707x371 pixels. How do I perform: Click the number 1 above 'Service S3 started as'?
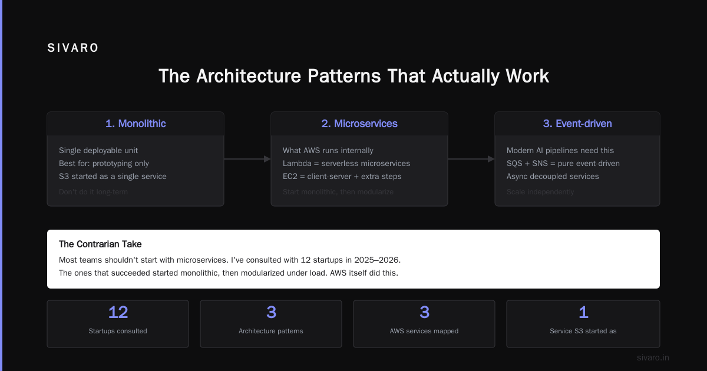[x=583, y=312]
